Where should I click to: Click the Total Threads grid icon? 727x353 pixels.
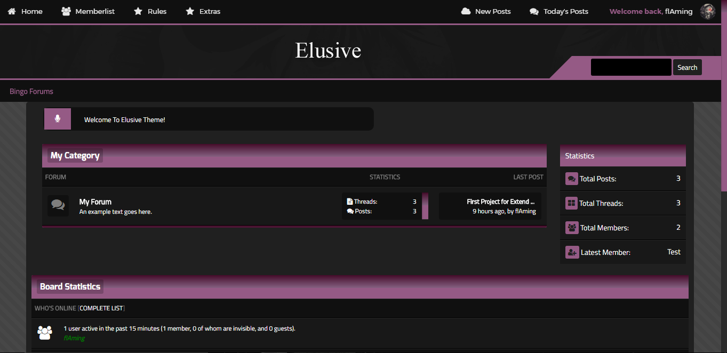[572, 203]
